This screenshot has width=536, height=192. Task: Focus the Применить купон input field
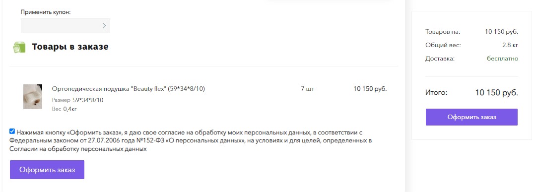tap(66, 26)
